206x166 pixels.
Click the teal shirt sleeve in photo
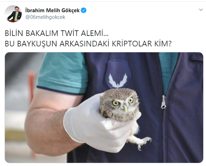[62, 73]
